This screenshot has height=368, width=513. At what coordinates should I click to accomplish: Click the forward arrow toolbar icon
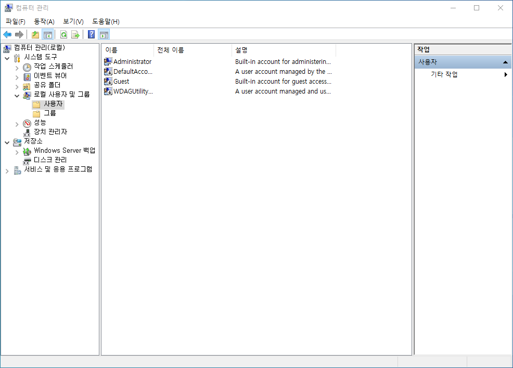[x=19, y=34]
